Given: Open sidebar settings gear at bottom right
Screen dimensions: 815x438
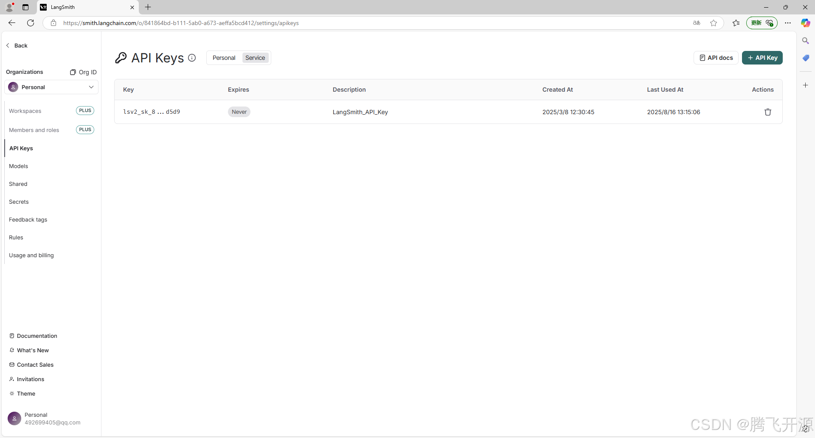Looking at the screenshot, I should [805, 429].
